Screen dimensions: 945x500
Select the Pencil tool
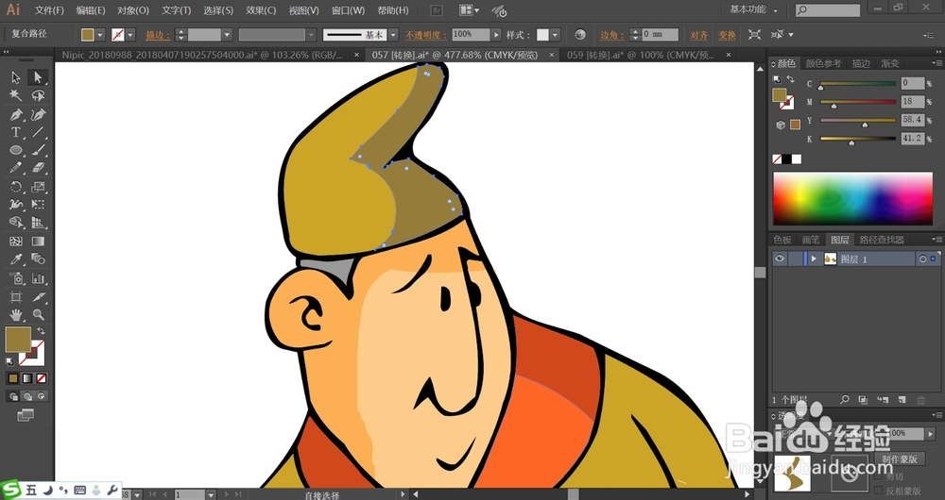tap(16, 168)
